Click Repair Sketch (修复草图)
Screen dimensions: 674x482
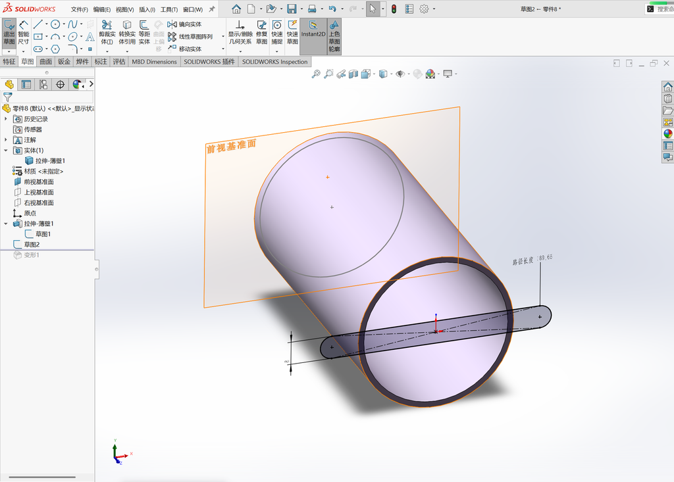pos(261,33)
